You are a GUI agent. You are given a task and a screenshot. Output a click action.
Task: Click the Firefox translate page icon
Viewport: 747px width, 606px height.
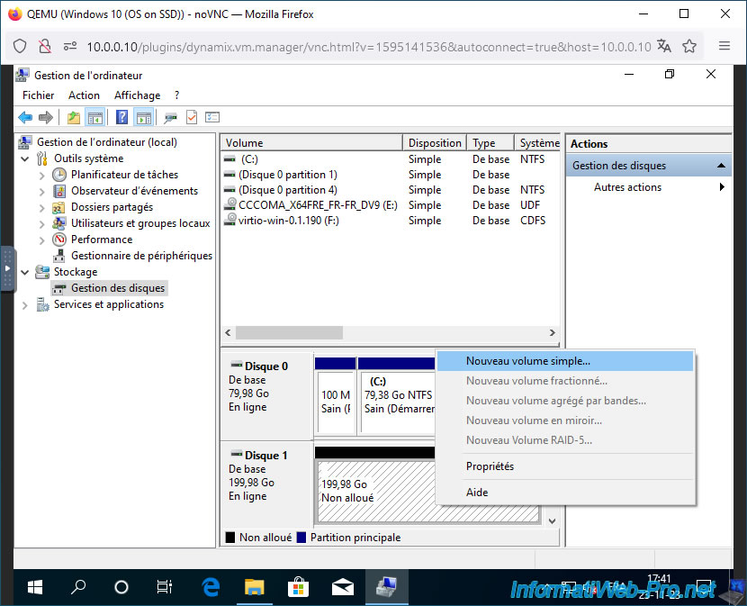pyautogui.click(x=664, y=46)
